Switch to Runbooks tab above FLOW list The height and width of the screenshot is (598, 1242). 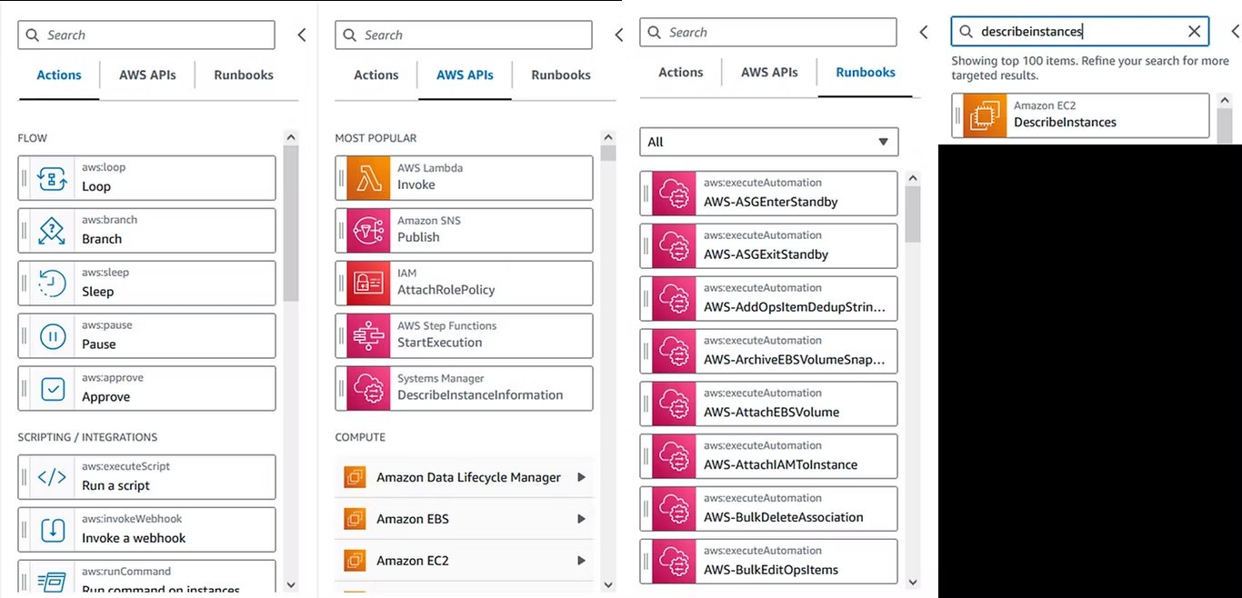click(x=244, y=75)
